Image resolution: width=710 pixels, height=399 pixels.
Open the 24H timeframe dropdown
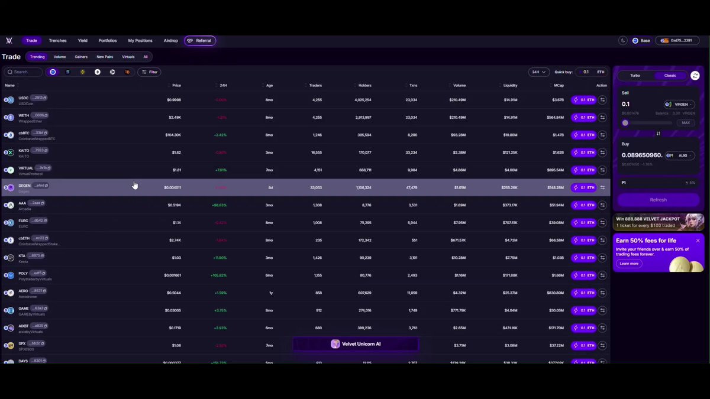(538, 72)
